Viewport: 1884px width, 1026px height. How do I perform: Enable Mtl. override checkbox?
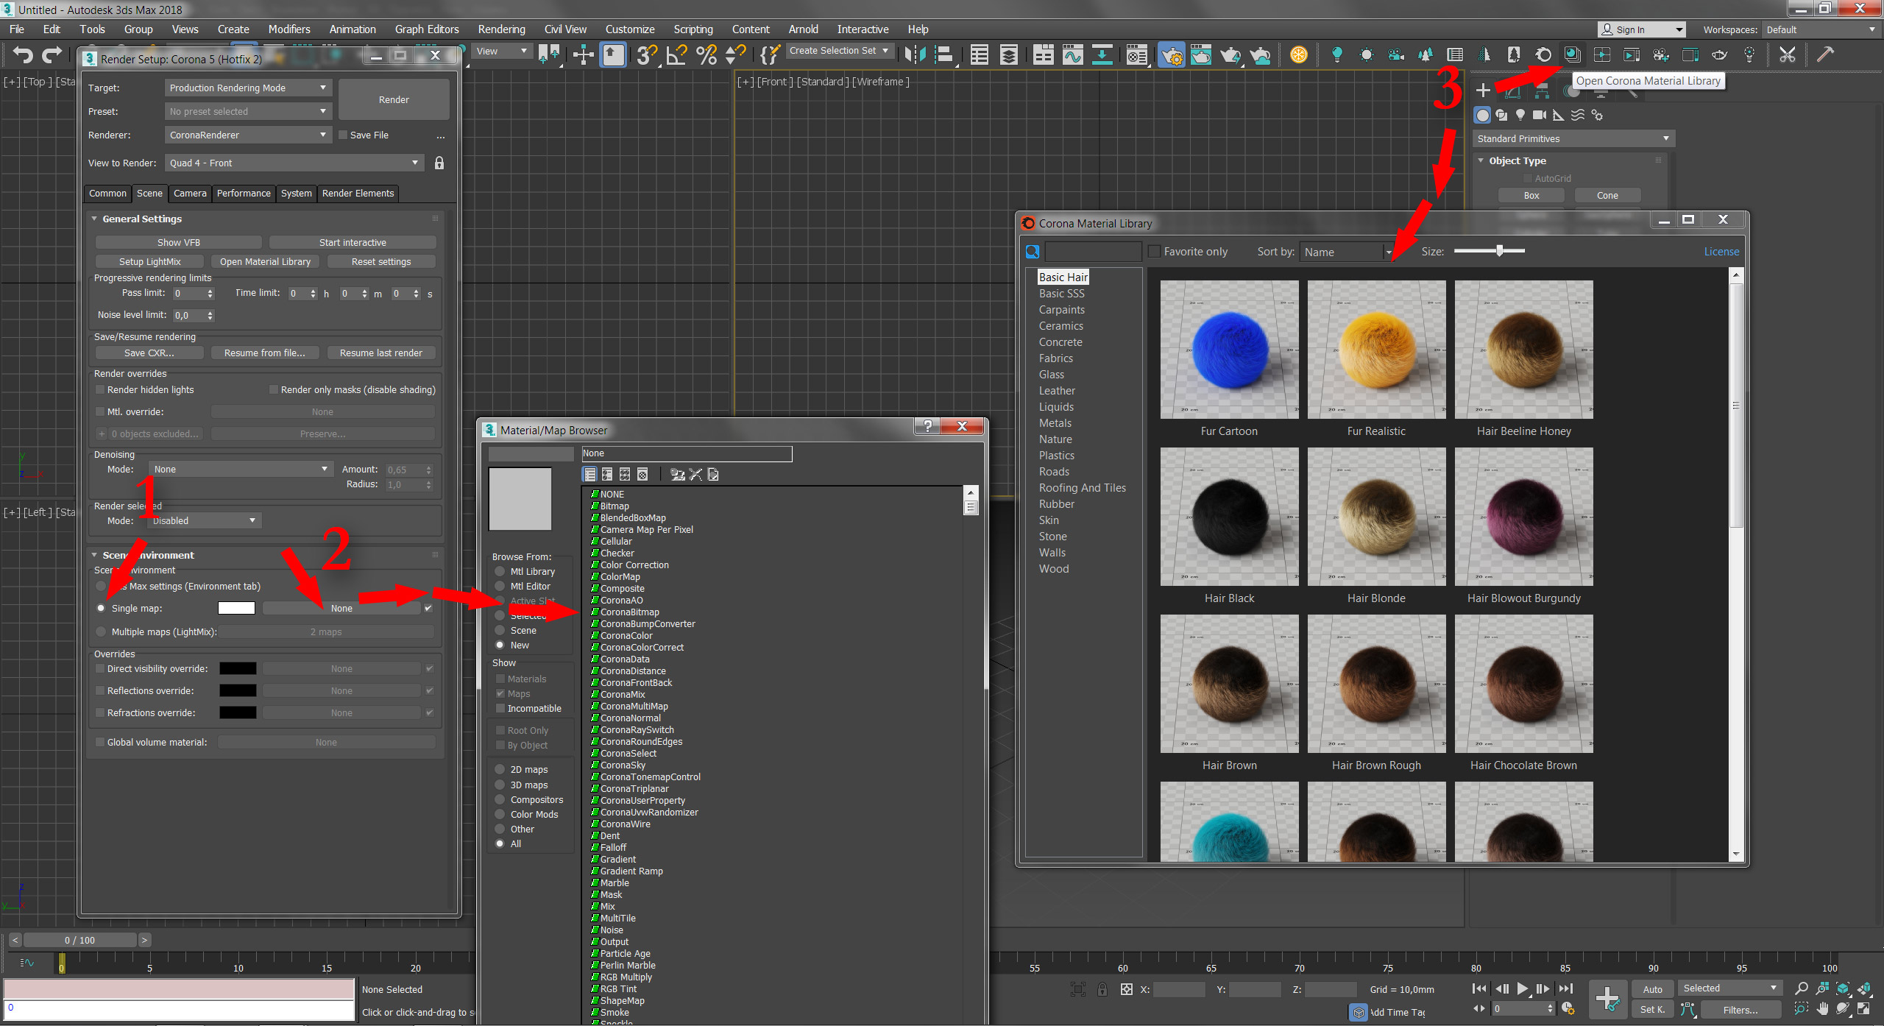point(100,411)
